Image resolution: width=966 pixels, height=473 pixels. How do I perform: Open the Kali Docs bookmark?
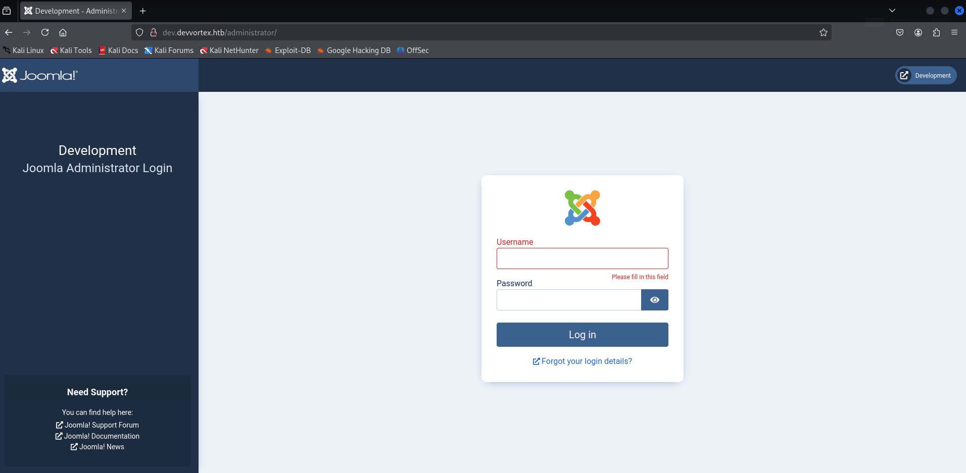(x=119, y=50)
